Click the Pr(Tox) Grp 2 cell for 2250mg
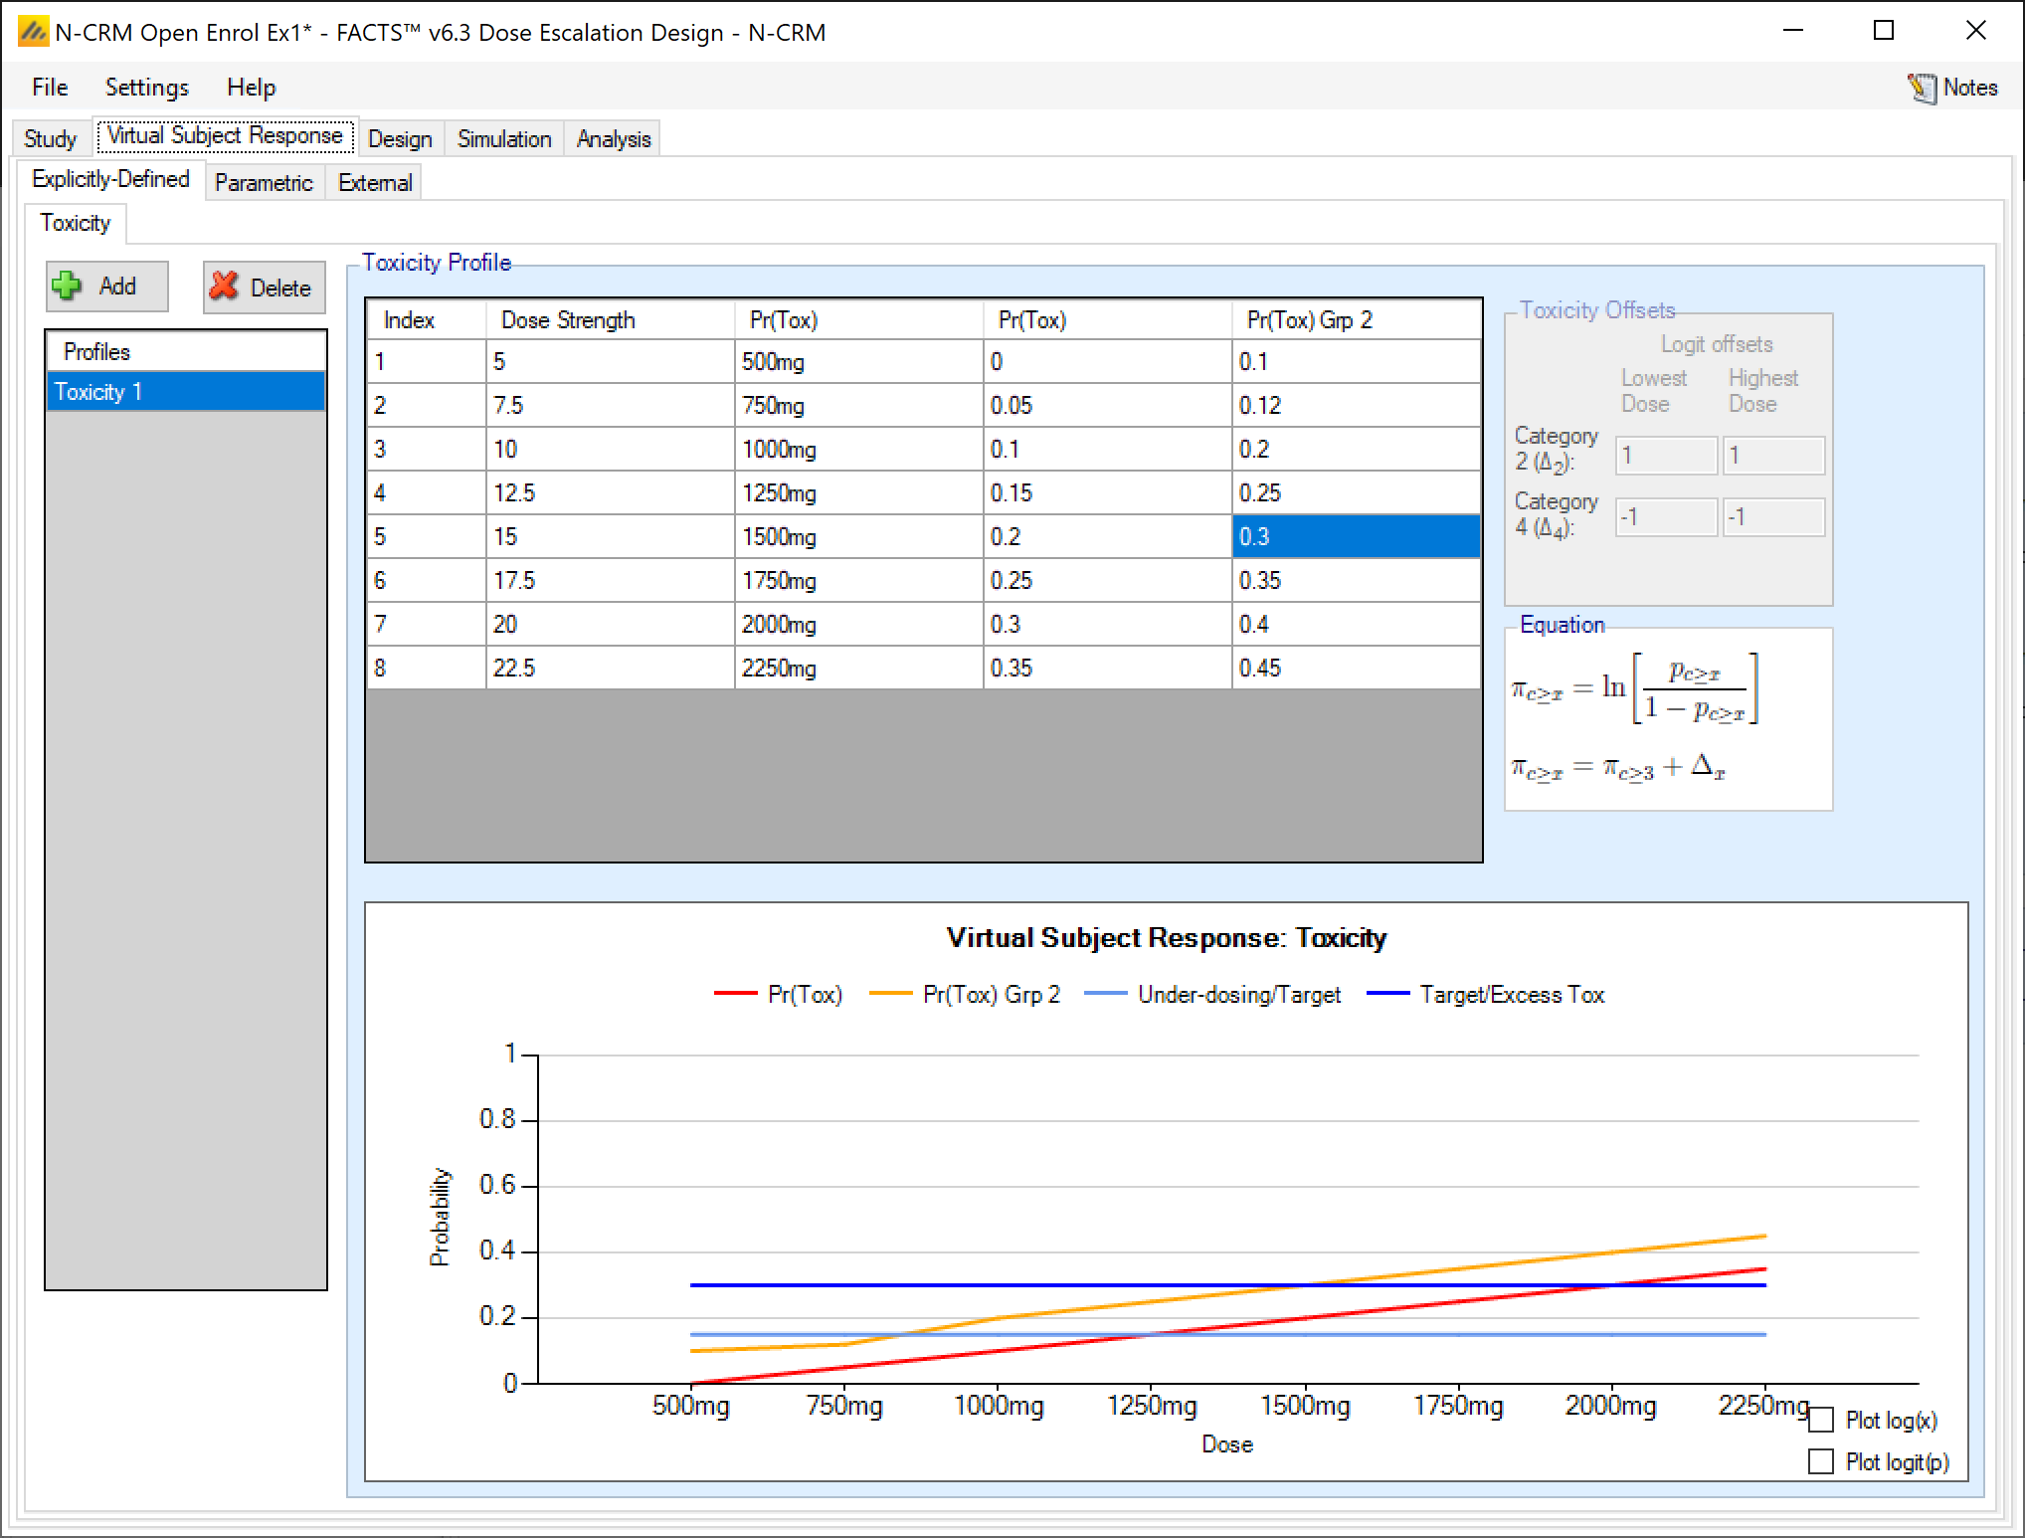 (x=1355, y=669)
